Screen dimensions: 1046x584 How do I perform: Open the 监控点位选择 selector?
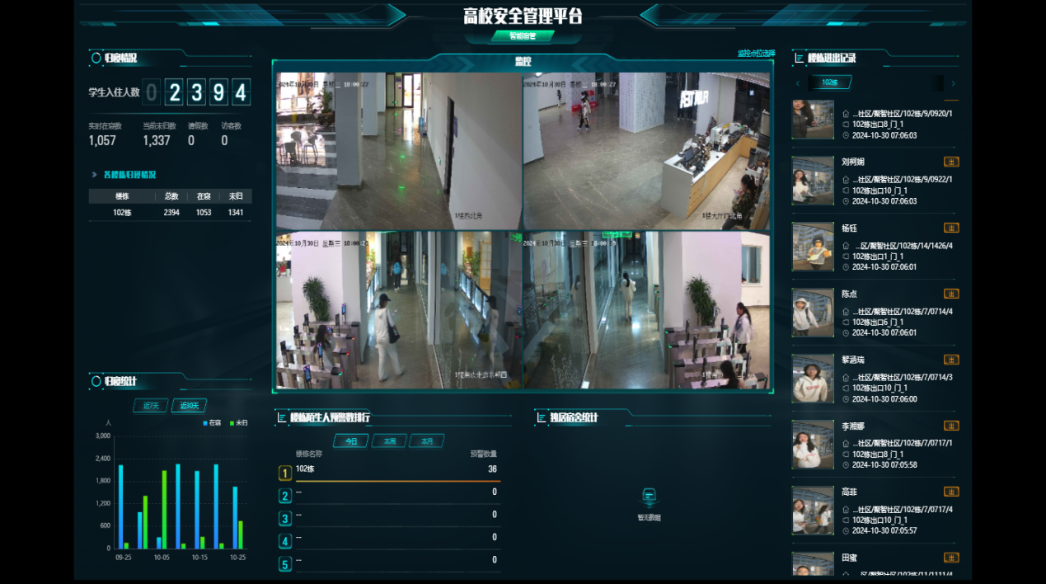[756, 54]
